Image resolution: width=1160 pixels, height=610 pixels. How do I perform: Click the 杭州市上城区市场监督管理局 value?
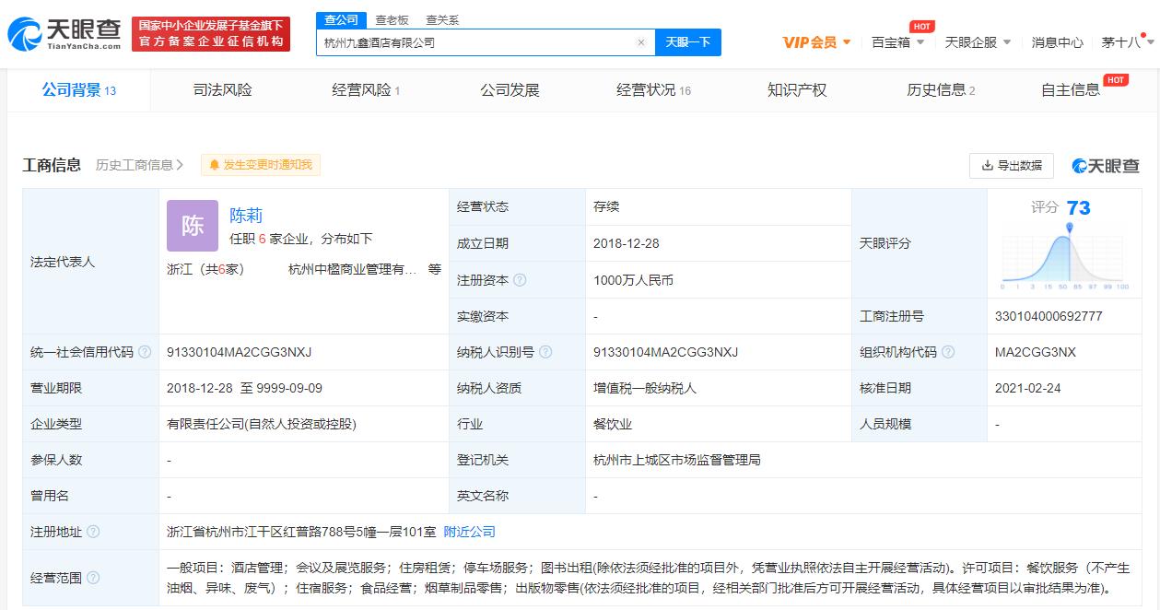coord(677,460)
